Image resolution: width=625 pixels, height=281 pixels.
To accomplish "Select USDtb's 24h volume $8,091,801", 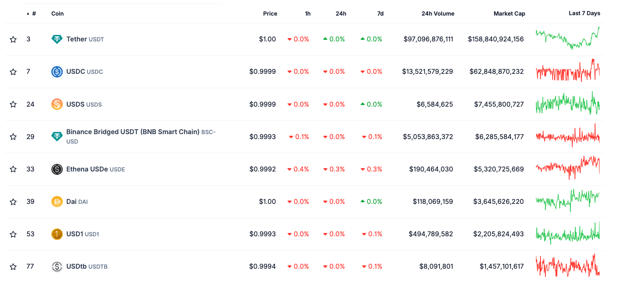I will pyautogui.click(x=436, y=267).
